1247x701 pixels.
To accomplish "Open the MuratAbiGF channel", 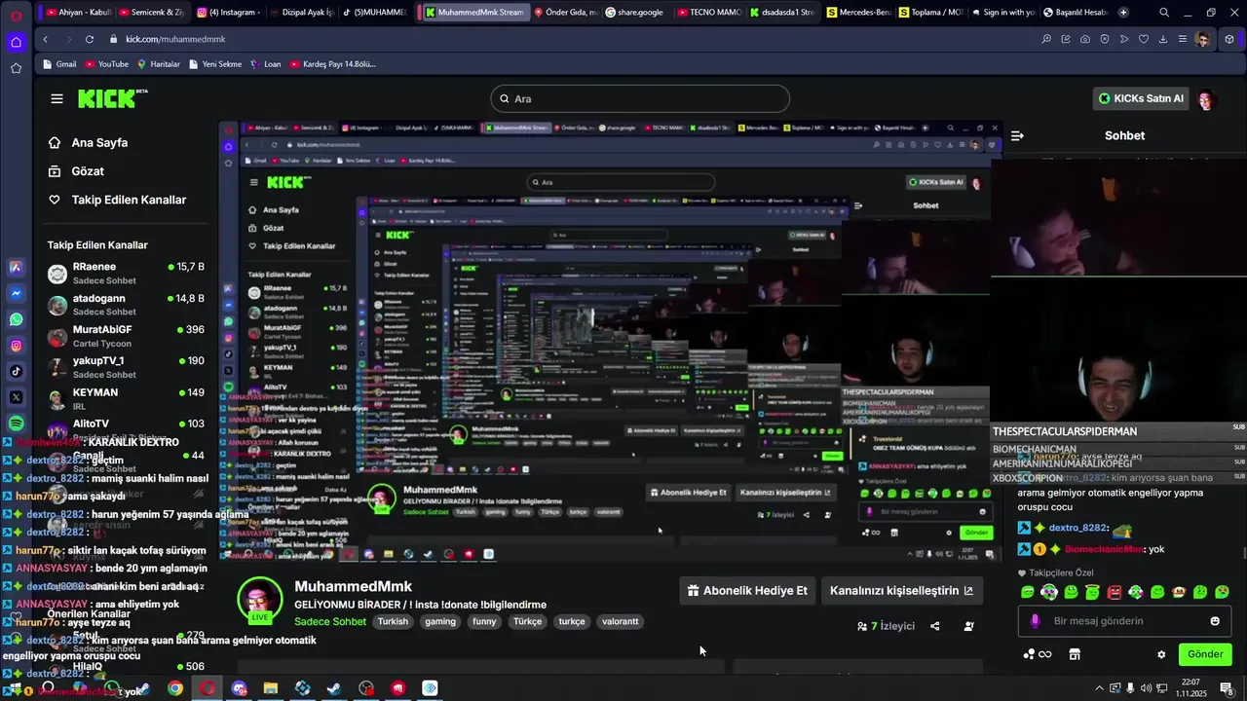I will 127,336.
